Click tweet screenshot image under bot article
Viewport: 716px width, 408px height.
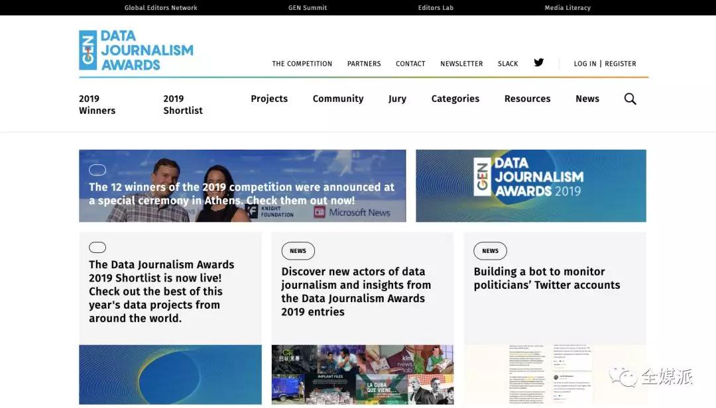pyautogui.click(x=555, y=375)
